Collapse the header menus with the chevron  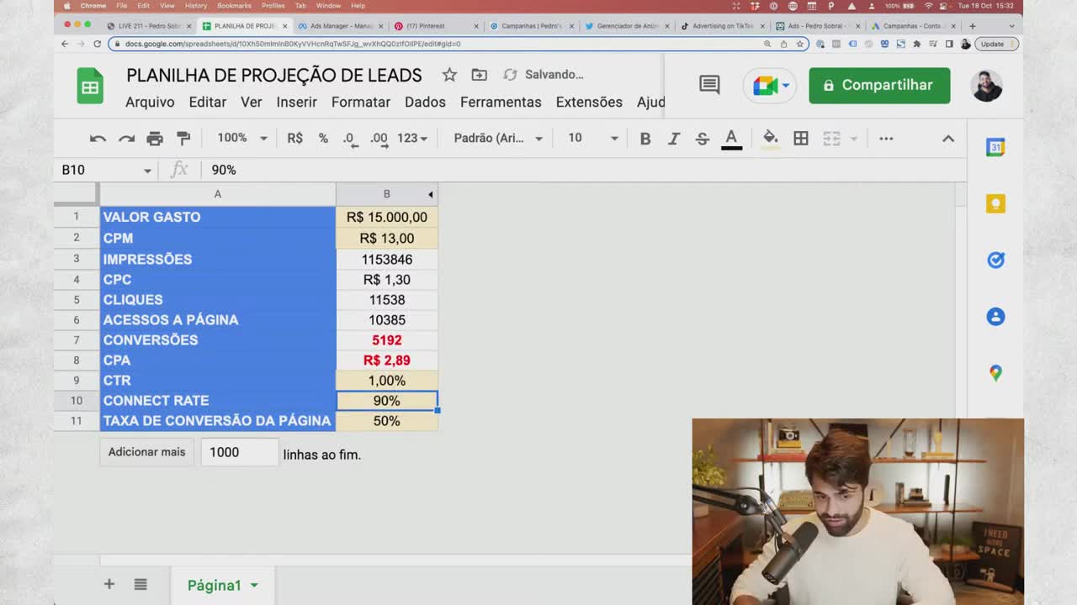[x=948, y=139]
